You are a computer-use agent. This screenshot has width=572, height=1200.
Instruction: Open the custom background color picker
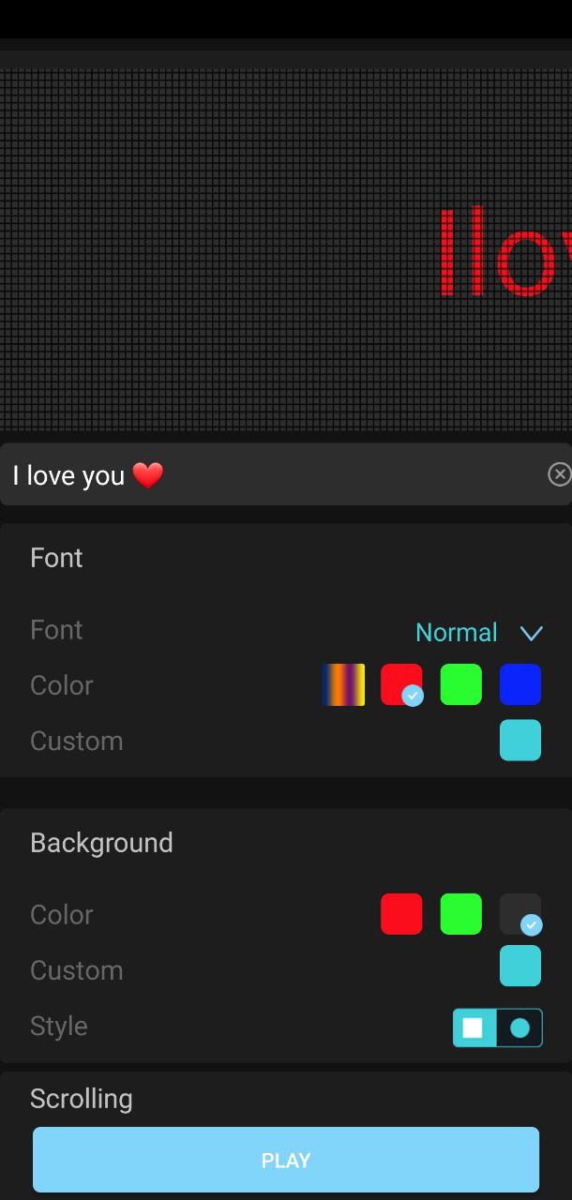(x=520, y=967)
